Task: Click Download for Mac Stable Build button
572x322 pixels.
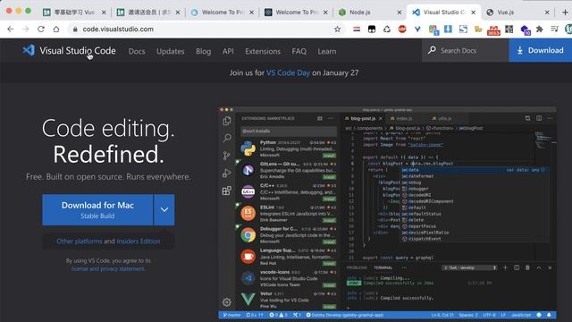Action: (x=97, y=209)
